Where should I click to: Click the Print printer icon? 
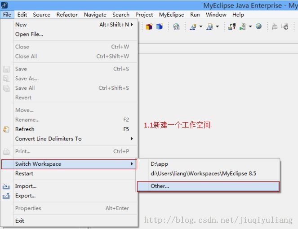pyautogui.click(x=6, y=151)
